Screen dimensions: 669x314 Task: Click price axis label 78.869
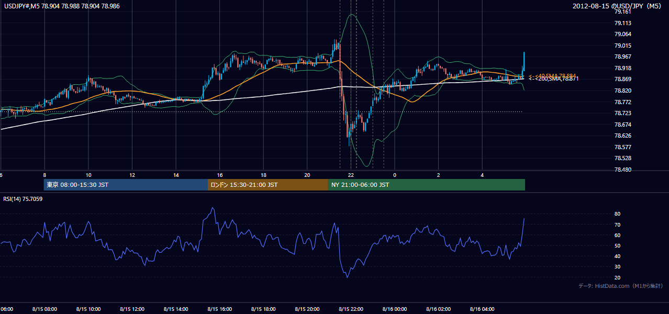click(622, 80)
